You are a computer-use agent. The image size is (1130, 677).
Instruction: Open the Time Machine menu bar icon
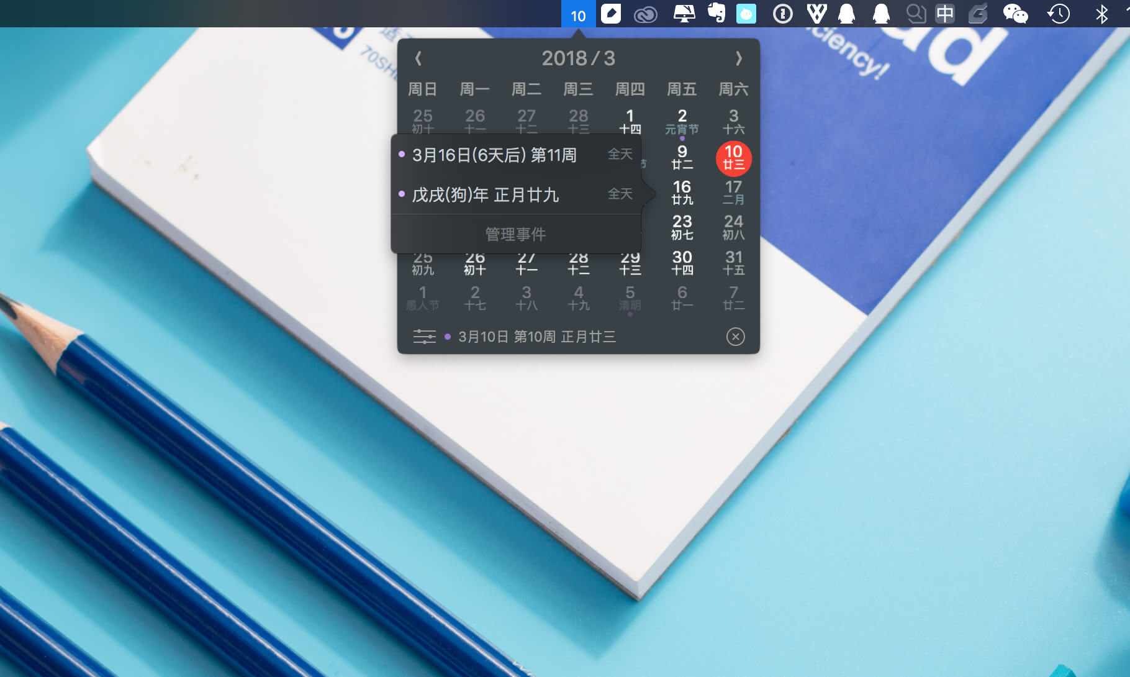coord(1059,14)
